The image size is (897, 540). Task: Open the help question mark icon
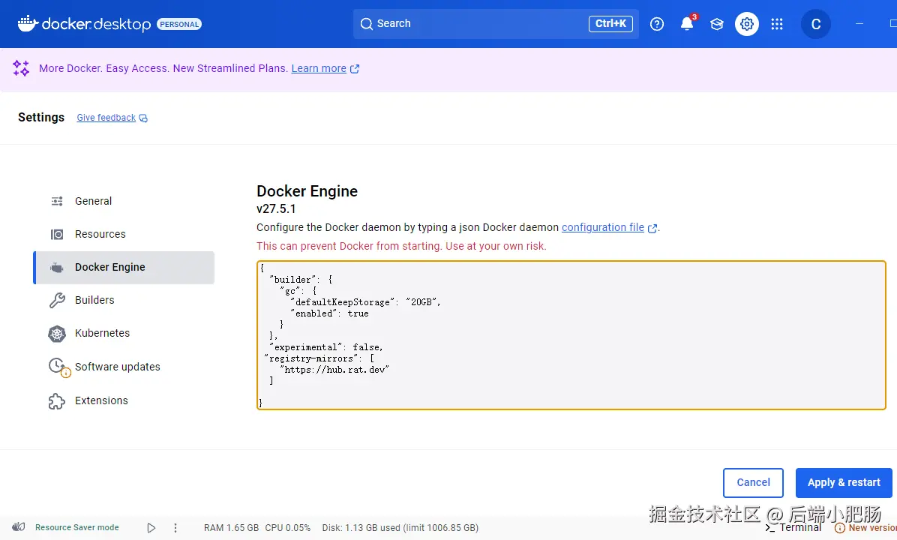tap(657, 24)
